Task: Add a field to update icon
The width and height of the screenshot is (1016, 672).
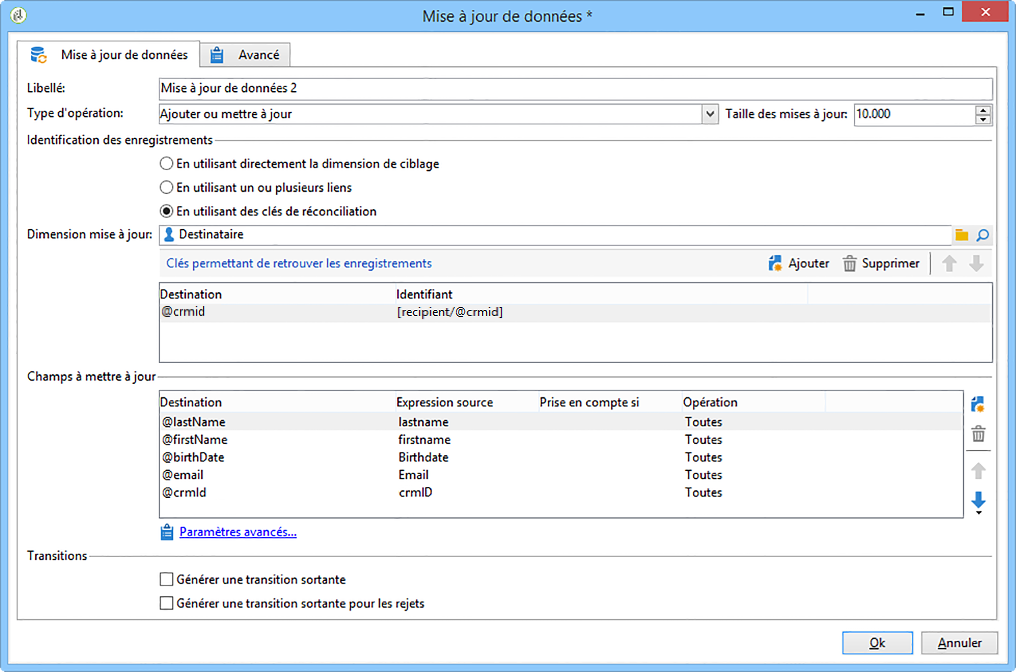Action: click(978, 404)
